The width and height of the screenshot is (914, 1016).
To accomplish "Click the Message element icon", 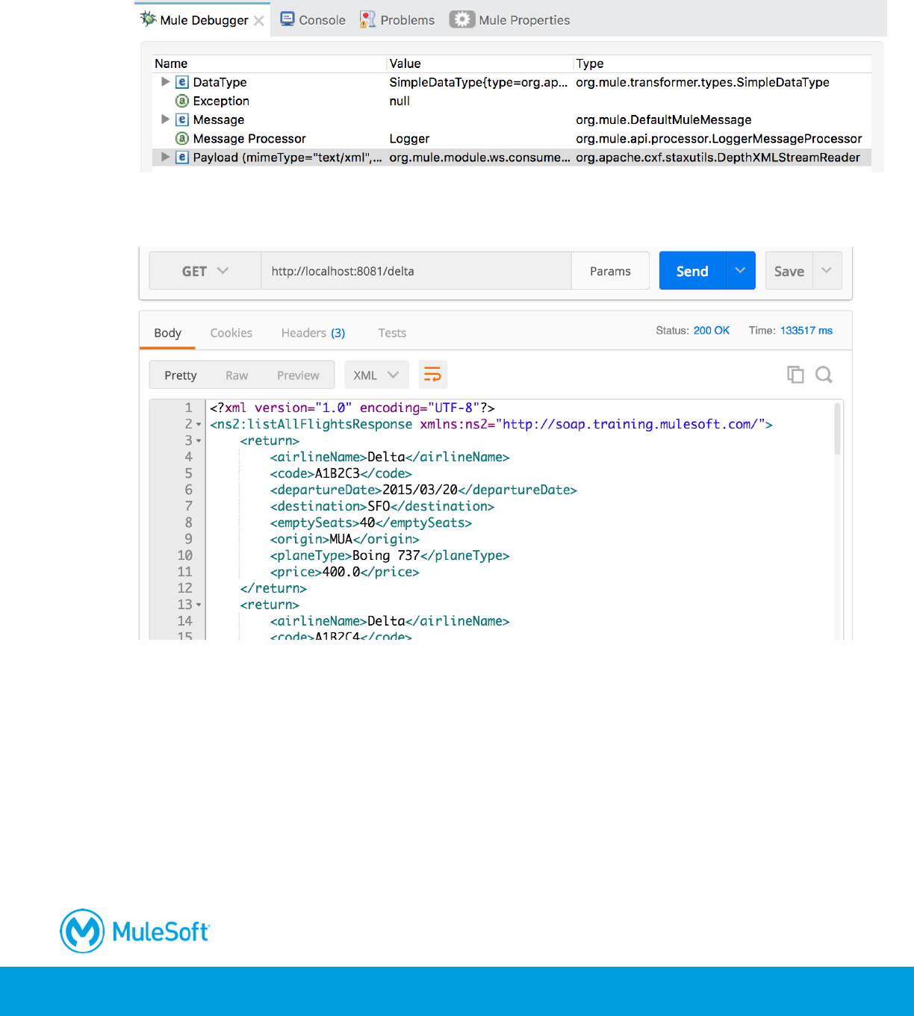I will click(x=181, y=119).
